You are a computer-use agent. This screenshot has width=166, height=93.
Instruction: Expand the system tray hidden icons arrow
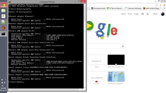click(x=5, y=80)
